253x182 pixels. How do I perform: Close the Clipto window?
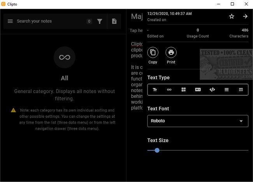pyautogui.click(x=246, y=4)
